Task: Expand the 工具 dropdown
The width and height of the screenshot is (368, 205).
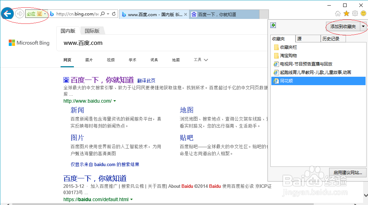Action: click(x=201, y=60)
